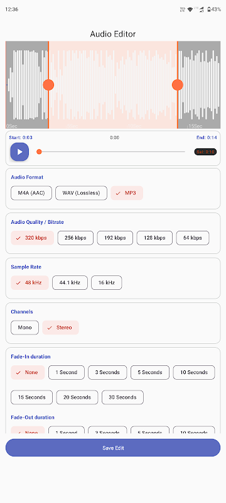Choose 30 Seconds fade-in duration

coord(122,397)
